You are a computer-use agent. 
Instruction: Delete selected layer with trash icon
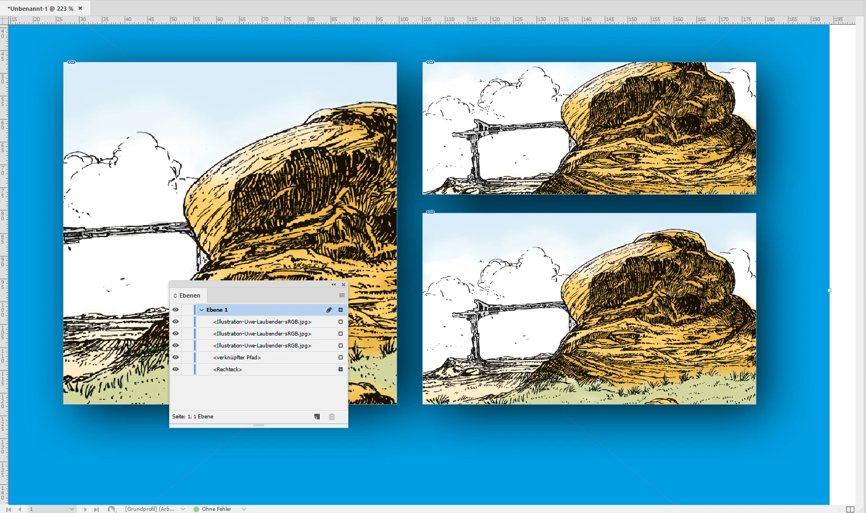click(332, 417)
